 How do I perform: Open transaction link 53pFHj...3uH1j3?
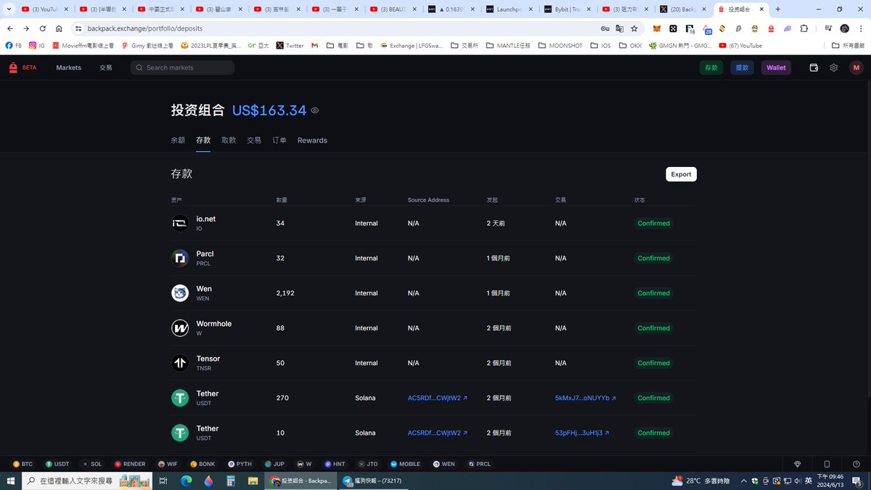[582, 433]
